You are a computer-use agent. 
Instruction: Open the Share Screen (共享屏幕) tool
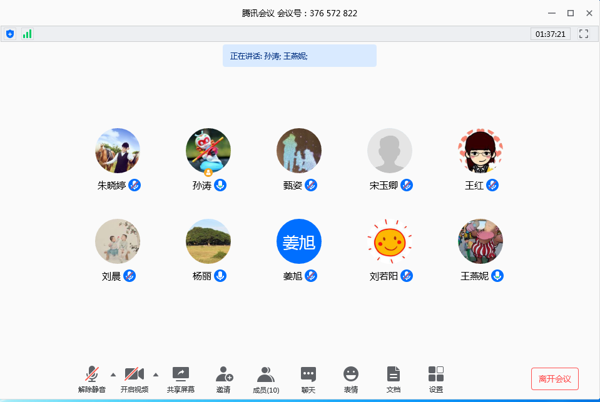(180, 379)
